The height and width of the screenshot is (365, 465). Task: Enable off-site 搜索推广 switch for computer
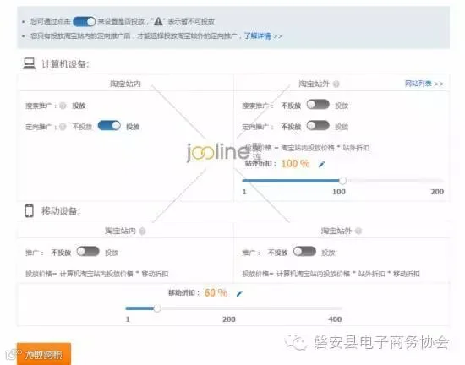click(x=318, y=105)
